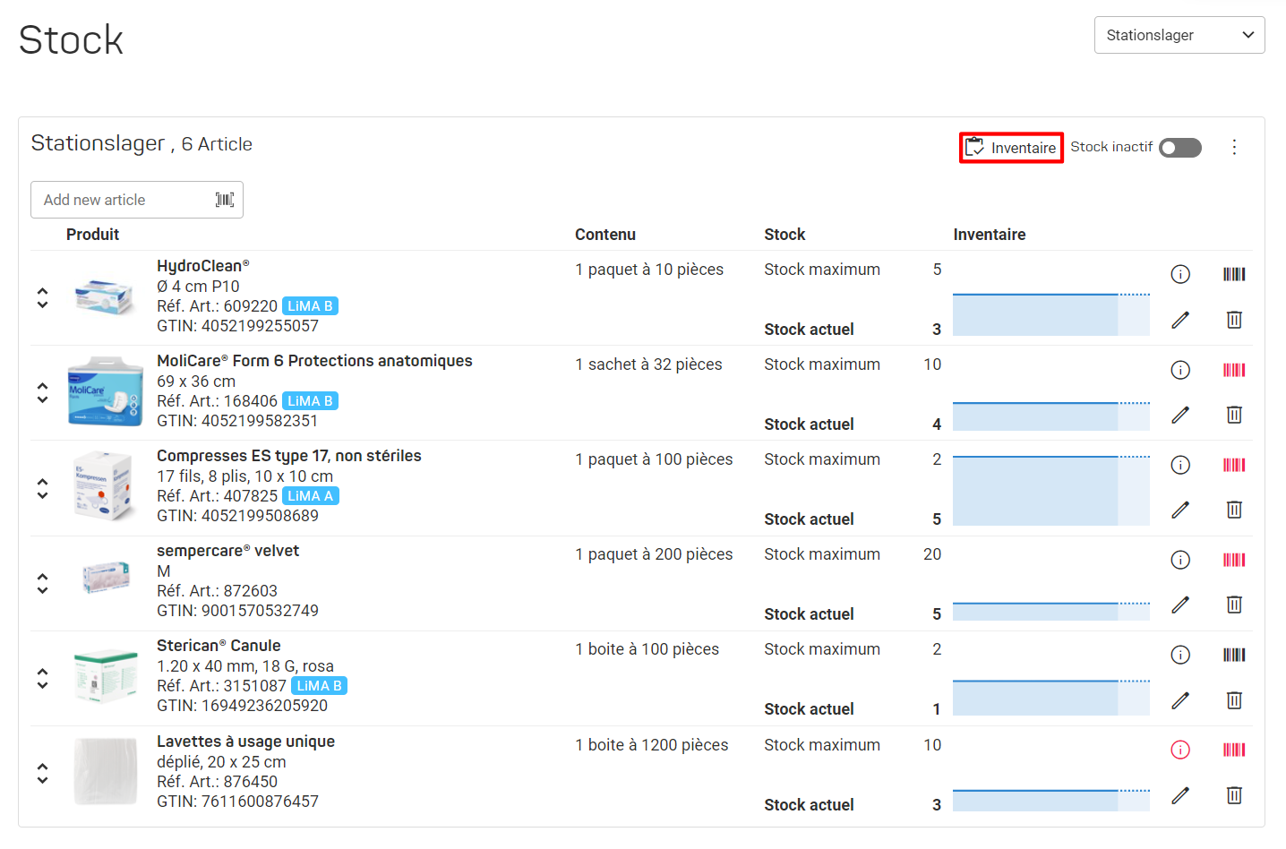Start the Inventaire process
The width and height of the screenshot is (1286, 849).
(x=1011, y=148)
